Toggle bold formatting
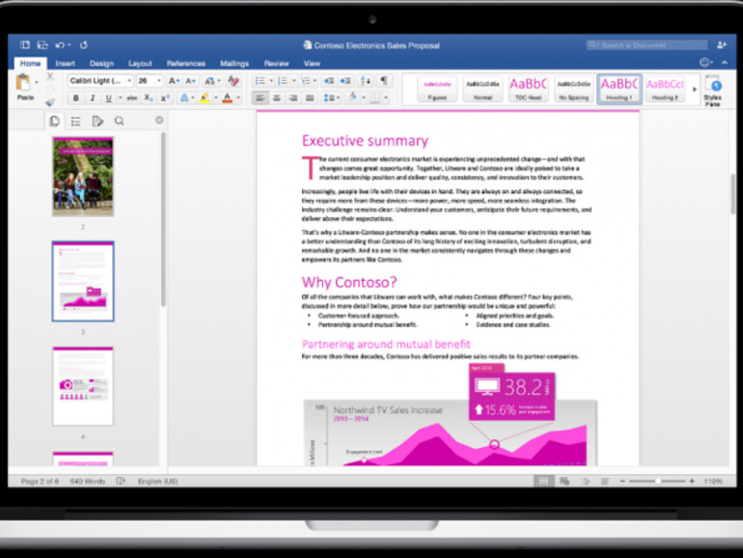 tap(76, 98)
